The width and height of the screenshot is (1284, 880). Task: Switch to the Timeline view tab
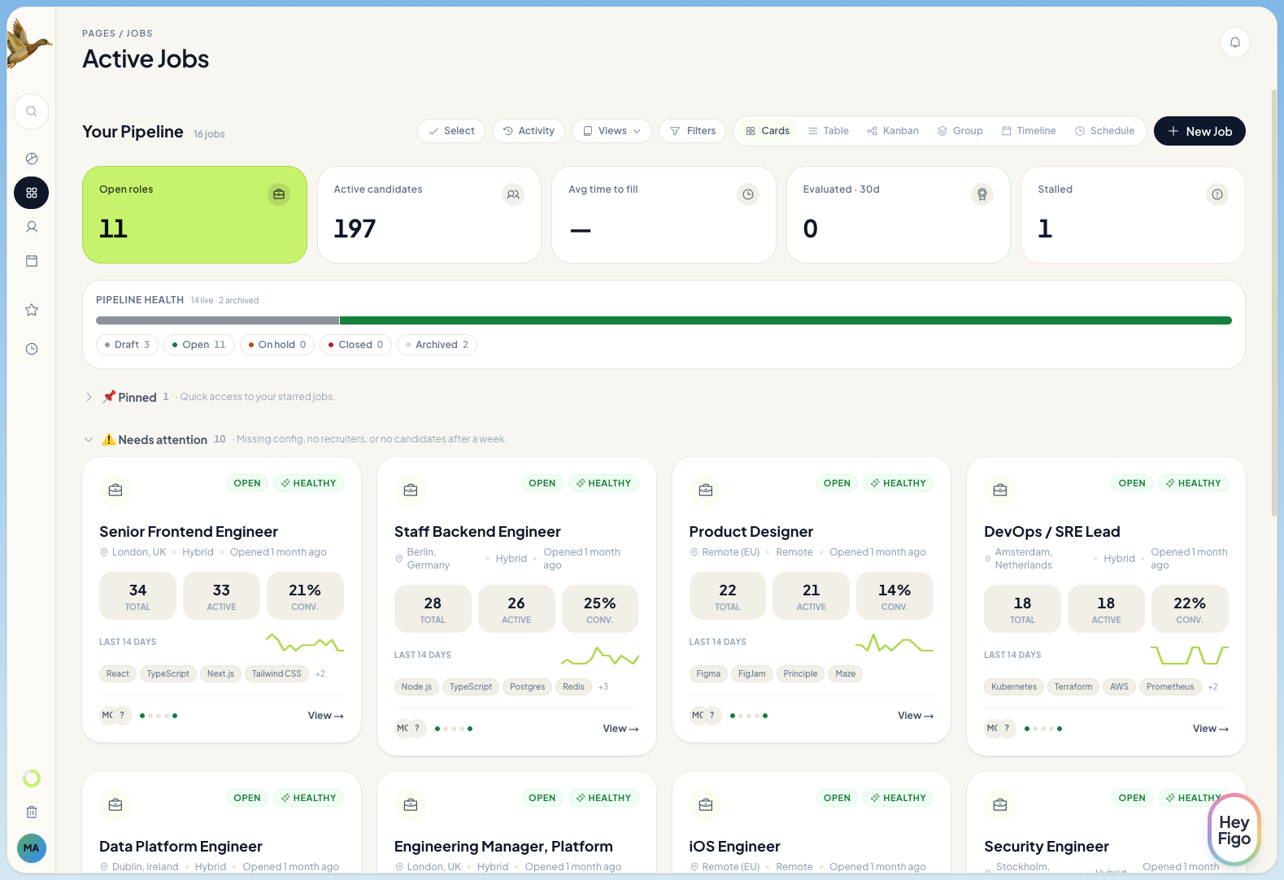click(1029, 131)
